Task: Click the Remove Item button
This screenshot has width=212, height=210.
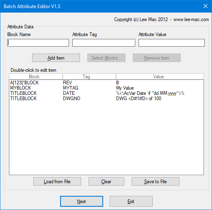Action: 157,58
